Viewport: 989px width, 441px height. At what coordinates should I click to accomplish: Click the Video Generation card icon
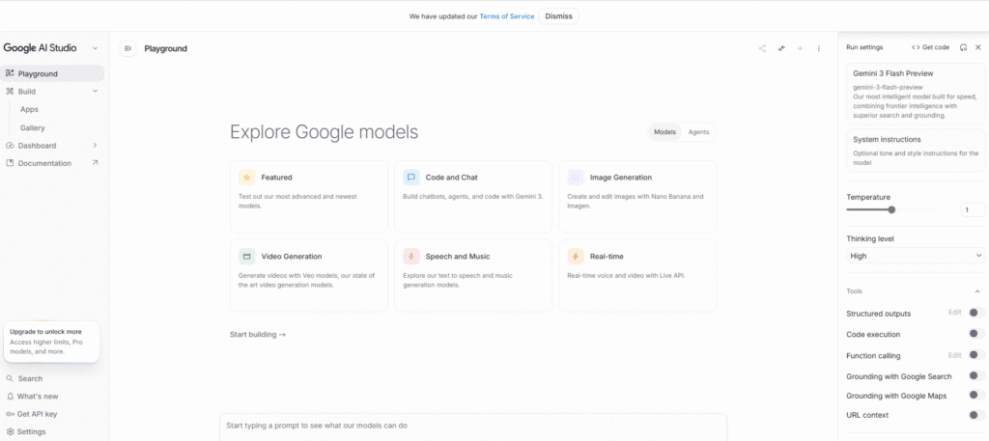(x=247, y=257)
